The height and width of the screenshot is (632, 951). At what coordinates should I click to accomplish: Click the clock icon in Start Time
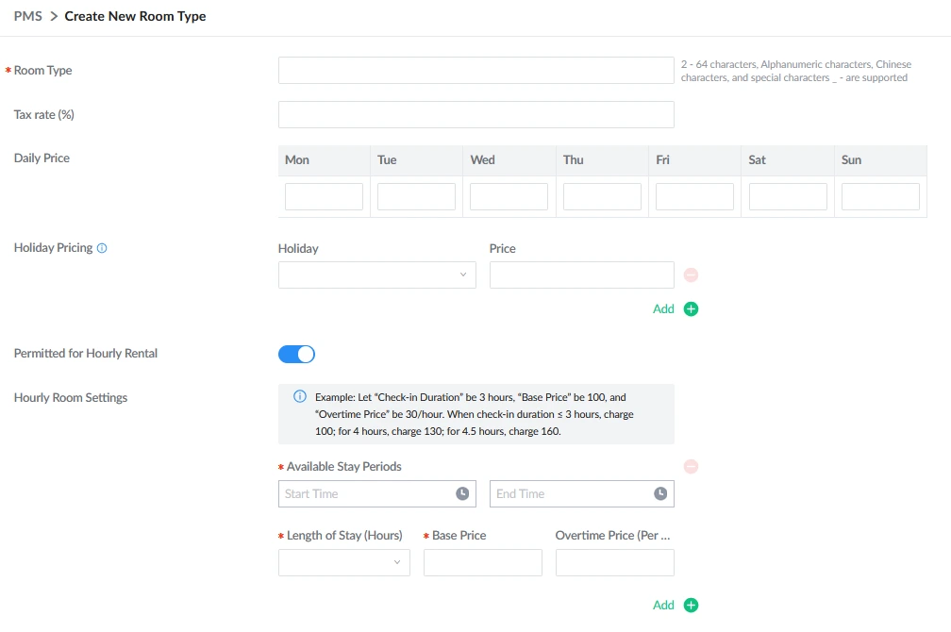tap(462, 494)
